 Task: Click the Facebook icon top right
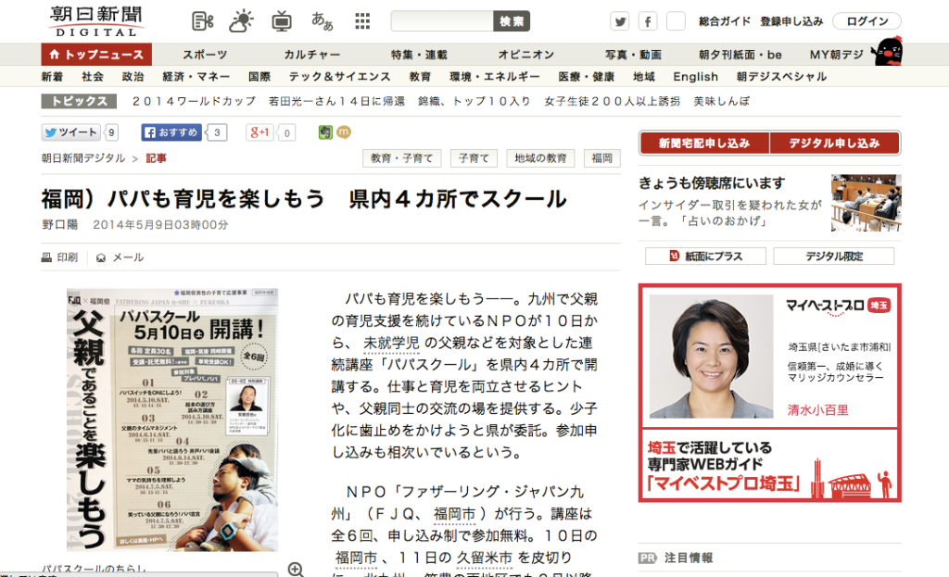point(647,20)
